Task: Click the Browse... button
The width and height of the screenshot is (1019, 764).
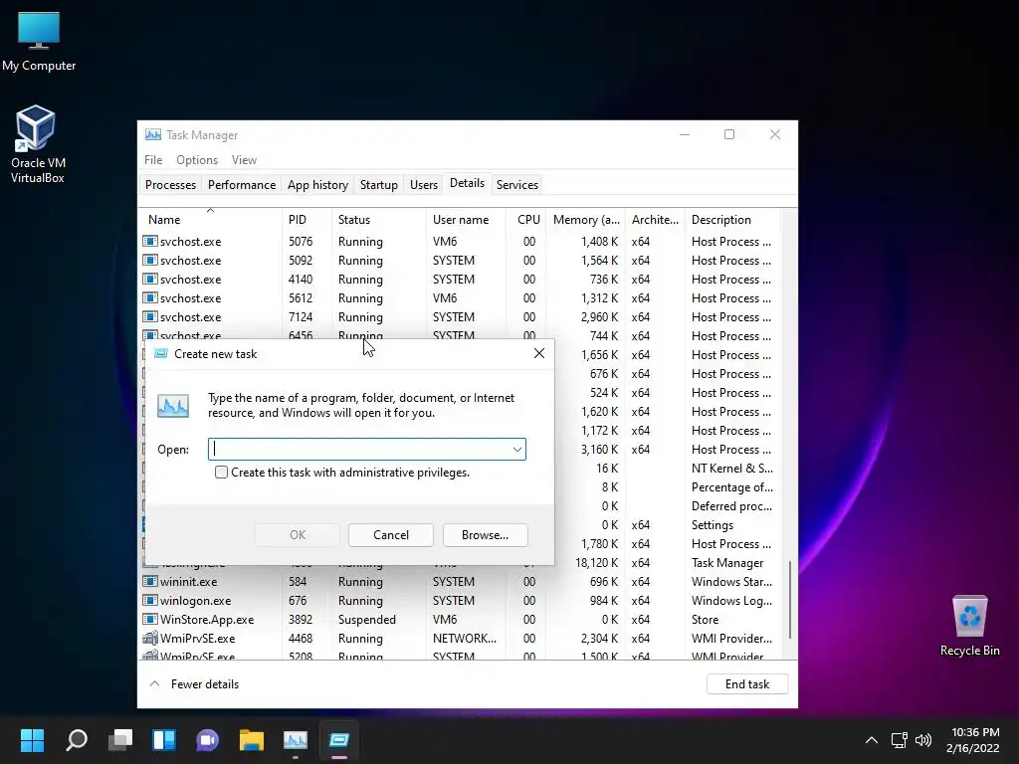Action: [x=485, y=534]
